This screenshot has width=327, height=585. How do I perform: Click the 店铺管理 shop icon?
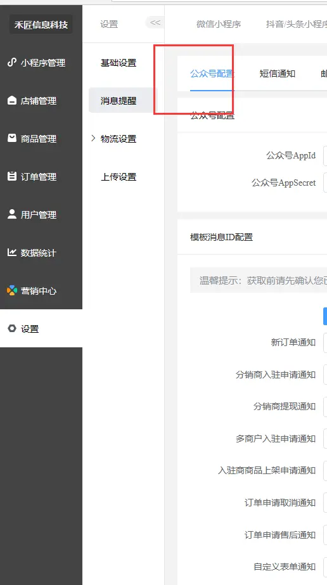pos(12,100)
